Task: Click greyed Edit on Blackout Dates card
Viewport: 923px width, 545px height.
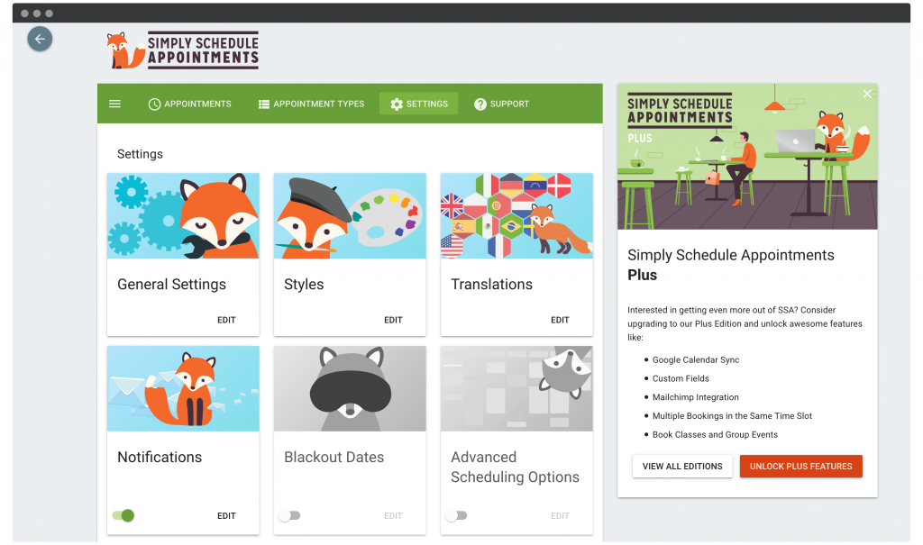Action: (393, 515)
